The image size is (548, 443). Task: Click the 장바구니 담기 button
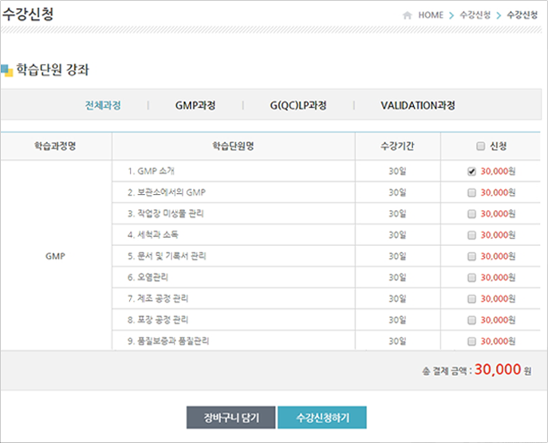tap(232, 417)
